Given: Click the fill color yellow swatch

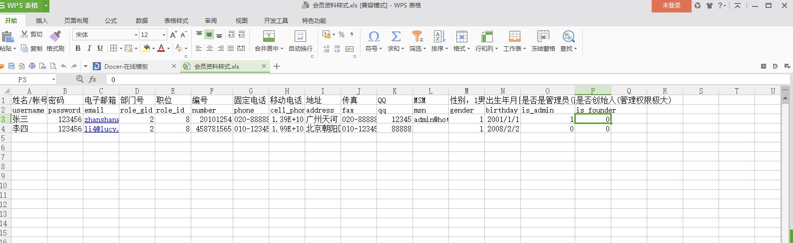Looking at the screenshot, I should click(146, 48).
